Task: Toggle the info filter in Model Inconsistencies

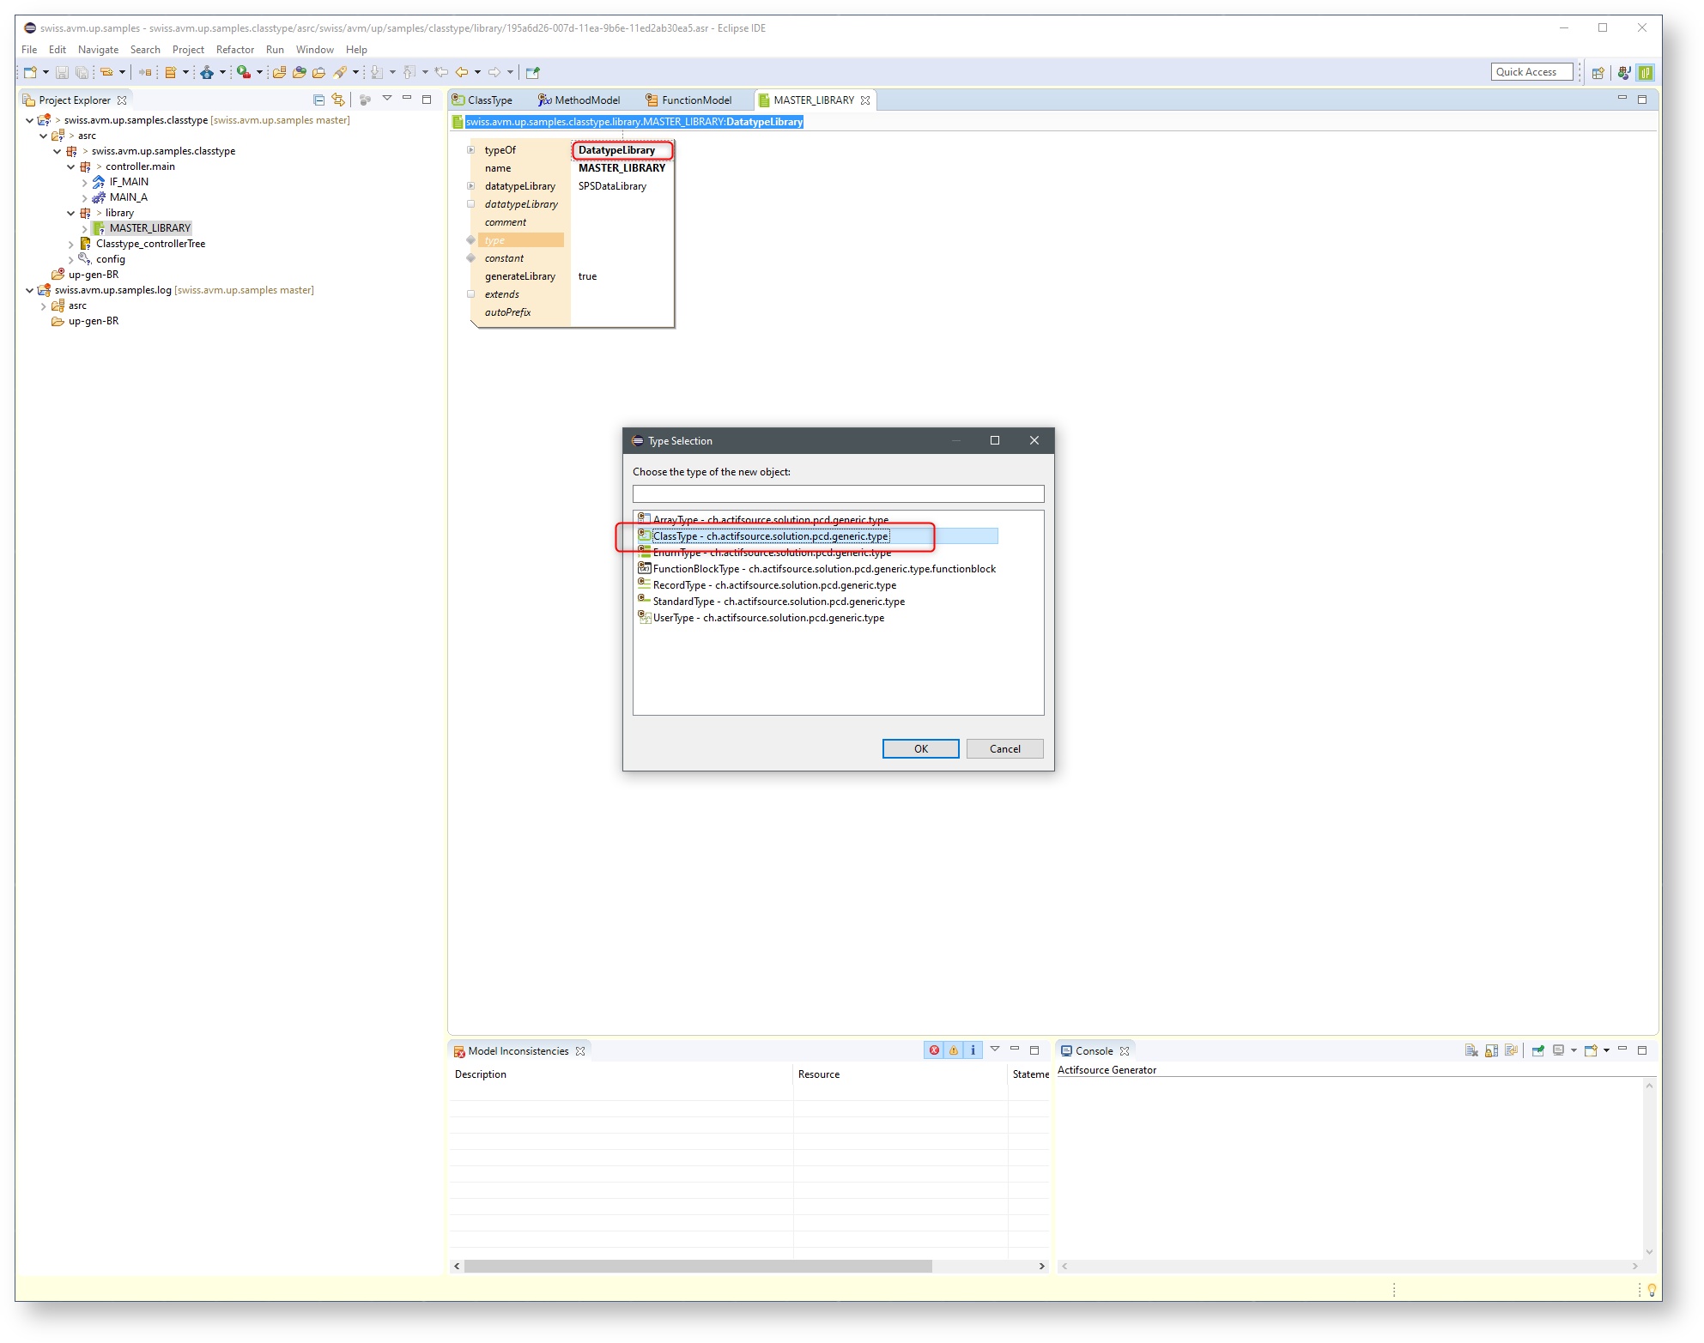Action: (973, 1050)
